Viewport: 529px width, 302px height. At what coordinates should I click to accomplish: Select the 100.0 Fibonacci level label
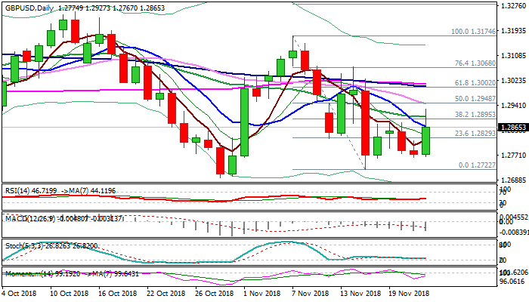(x=472, y=32)
